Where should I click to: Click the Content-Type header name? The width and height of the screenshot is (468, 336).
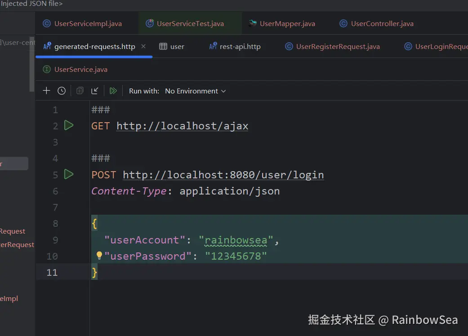[129, 191]
